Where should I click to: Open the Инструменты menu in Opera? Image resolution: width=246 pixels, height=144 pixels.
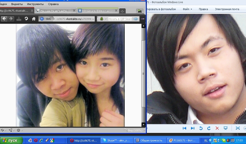(35, 4)
